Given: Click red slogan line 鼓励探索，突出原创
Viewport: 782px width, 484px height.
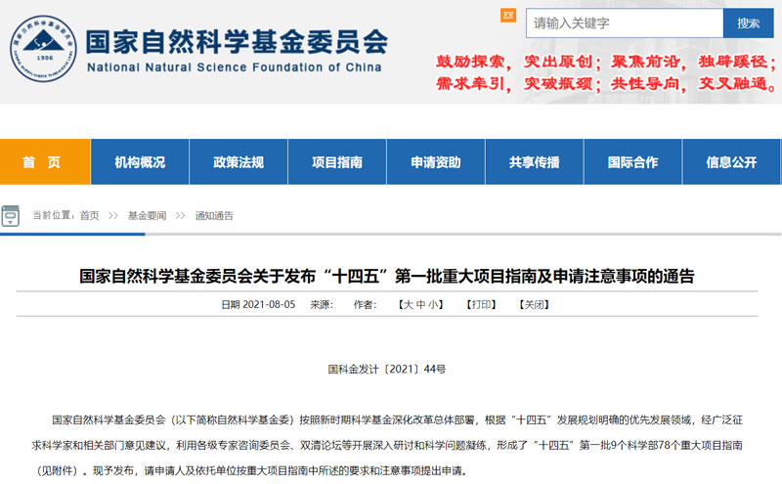Looking at the screenshot, I should [x=606, y=62].
